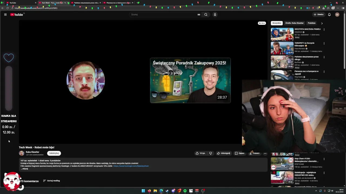Open the browser favorites star icon
The image size is (346, 194).
(328, 8)
